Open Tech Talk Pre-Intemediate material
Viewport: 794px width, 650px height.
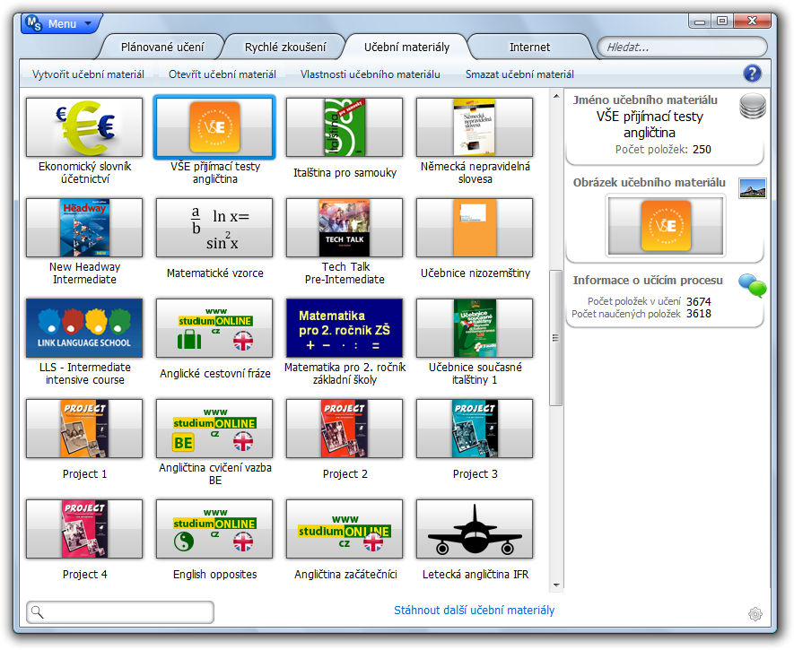pyautogui.click(x=345, y=228)
